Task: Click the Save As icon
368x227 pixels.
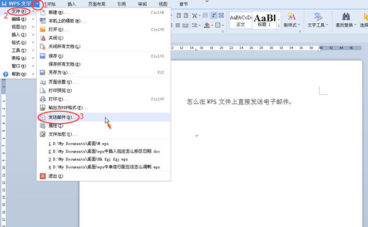Action: [x=43, y=73]
